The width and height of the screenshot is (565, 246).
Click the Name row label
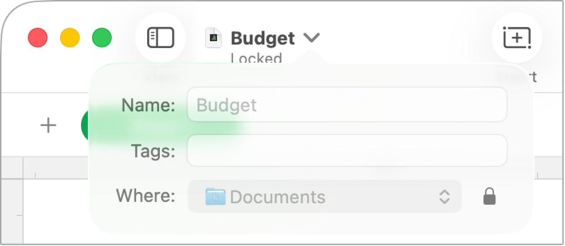click(x=148, y=105)
